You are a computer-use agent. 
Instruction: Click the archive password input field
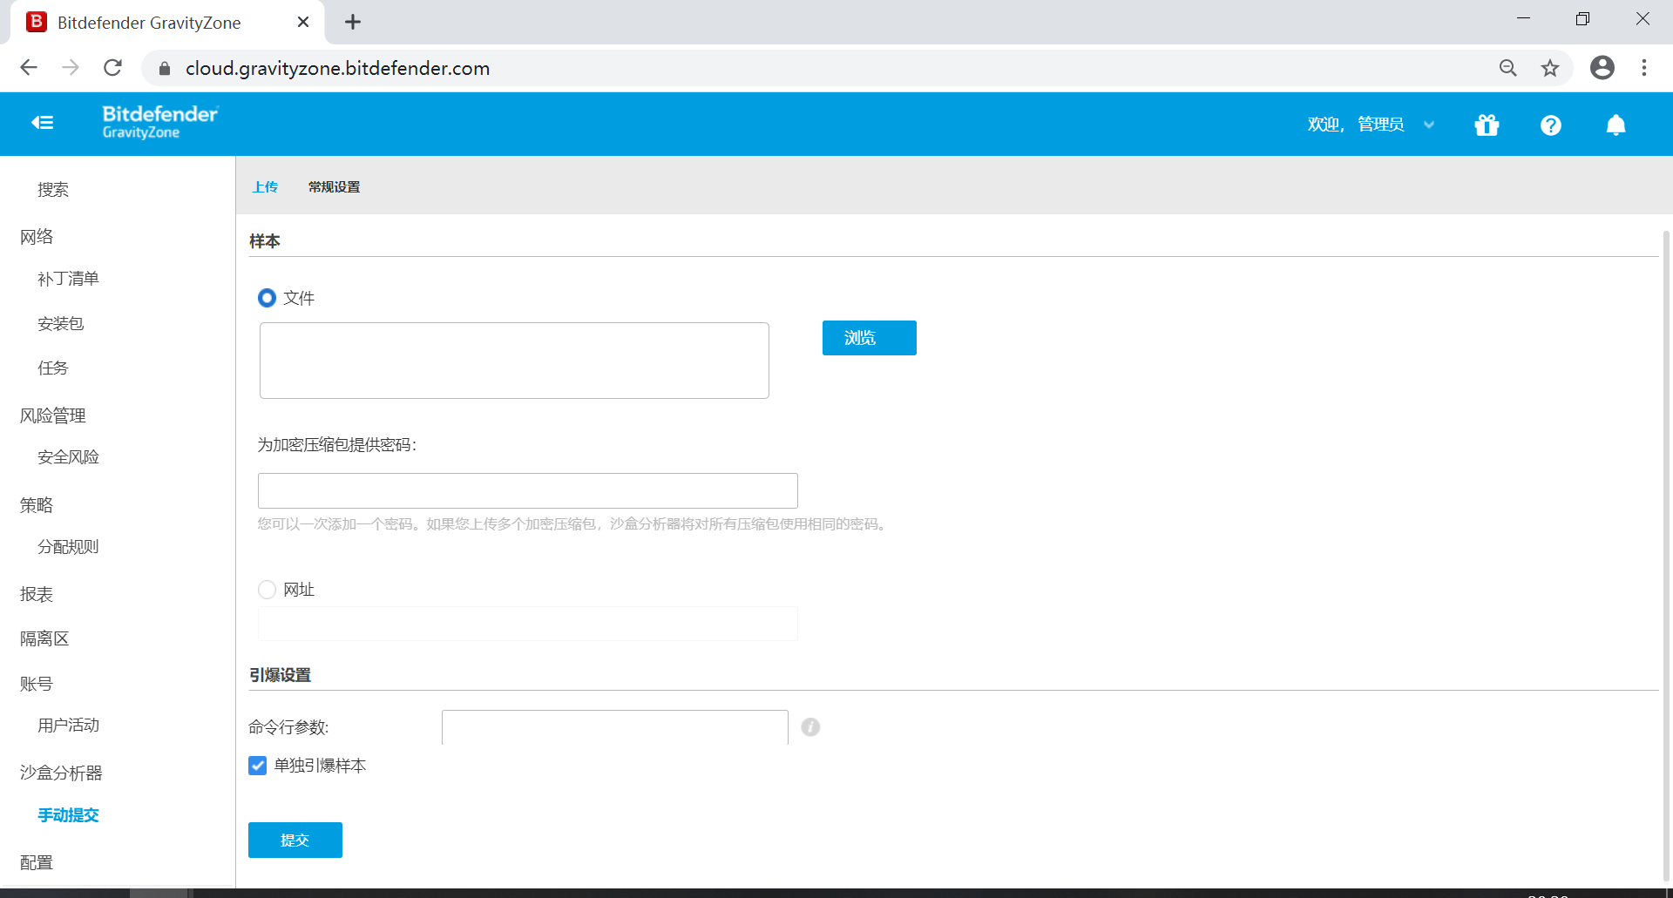click(528, 490)
